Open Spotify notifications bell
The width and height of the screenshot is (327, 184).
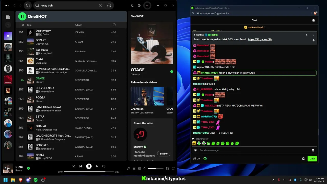click(132, 5)
